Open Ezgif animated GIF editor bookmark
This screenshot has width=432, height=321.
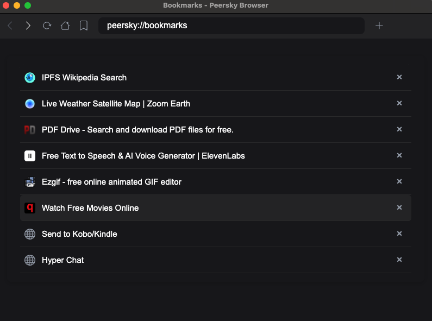click(111, 182)
